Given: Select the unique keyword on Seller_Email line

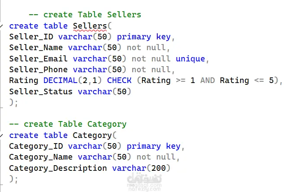Looking at the screenshot, I should (190, 59).
